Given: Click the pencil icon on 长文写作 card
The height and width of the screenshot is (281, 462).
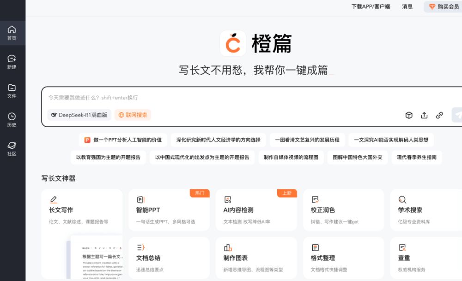Looking at the screenshot, I should click(53, 199).
